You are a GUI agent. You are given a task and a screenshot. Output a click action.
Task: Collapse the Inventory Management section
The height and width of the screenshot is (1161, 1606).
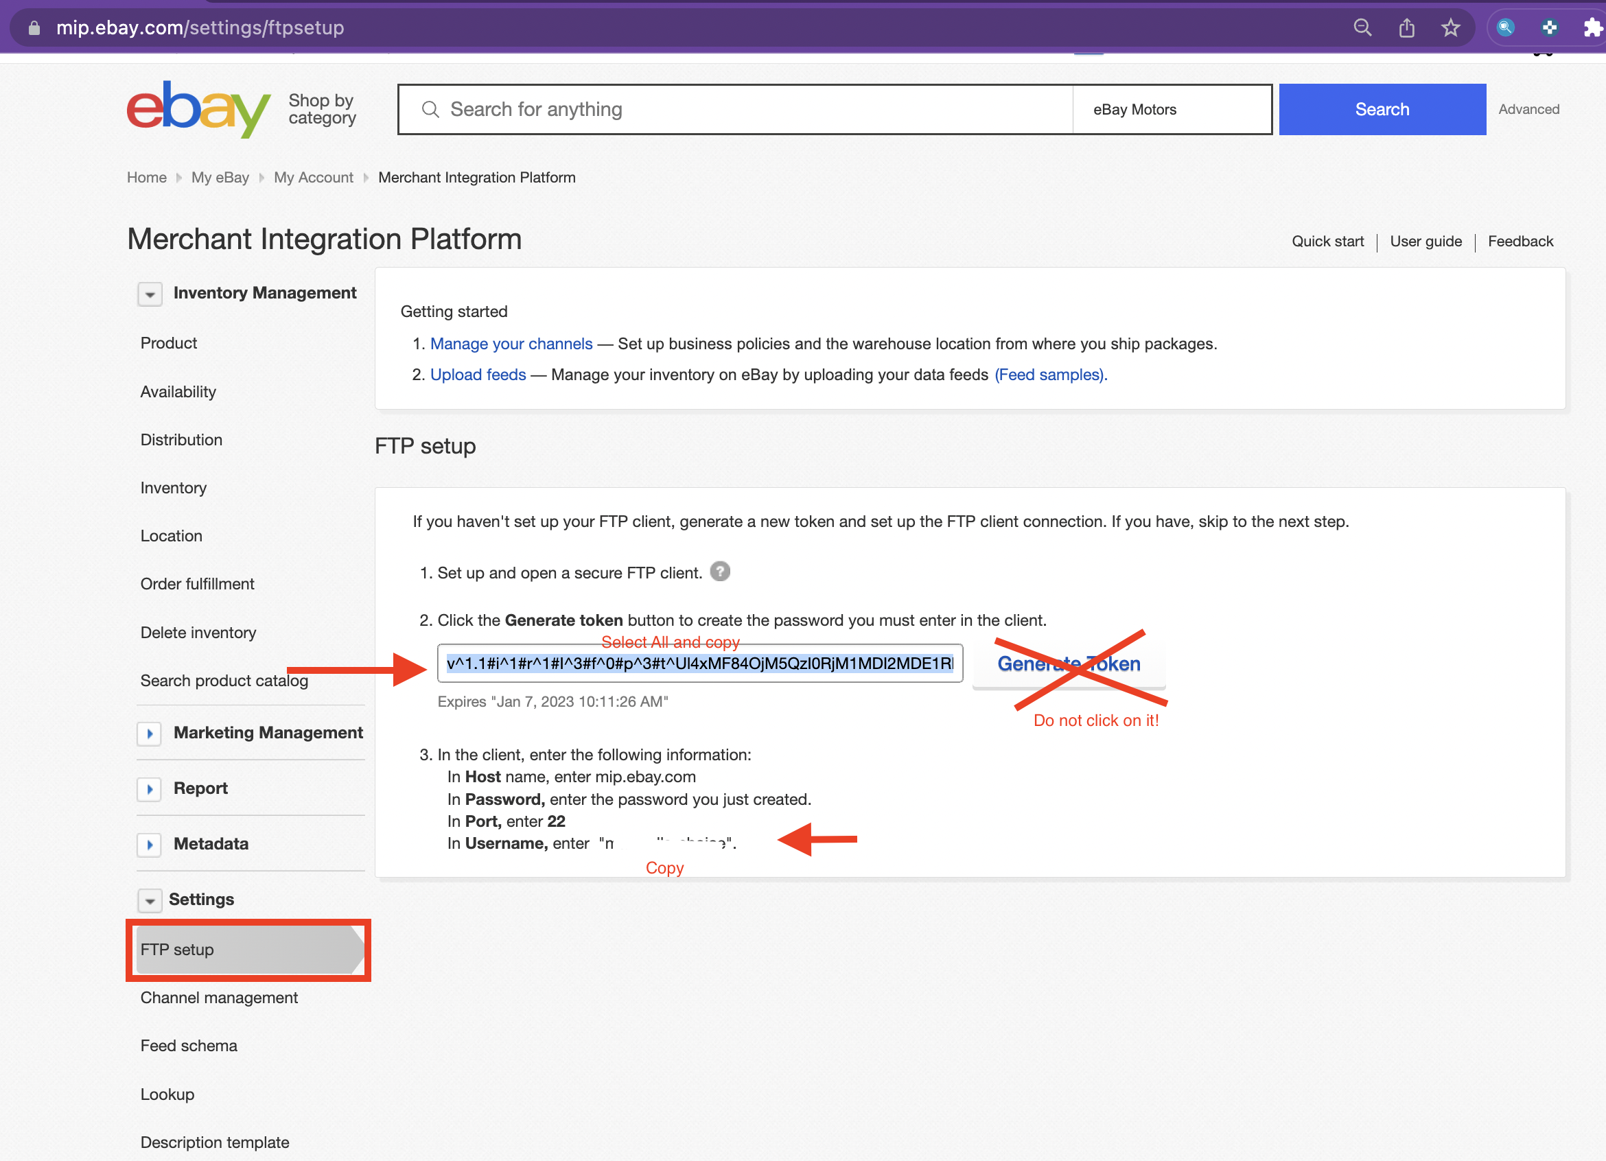(150, 294)
